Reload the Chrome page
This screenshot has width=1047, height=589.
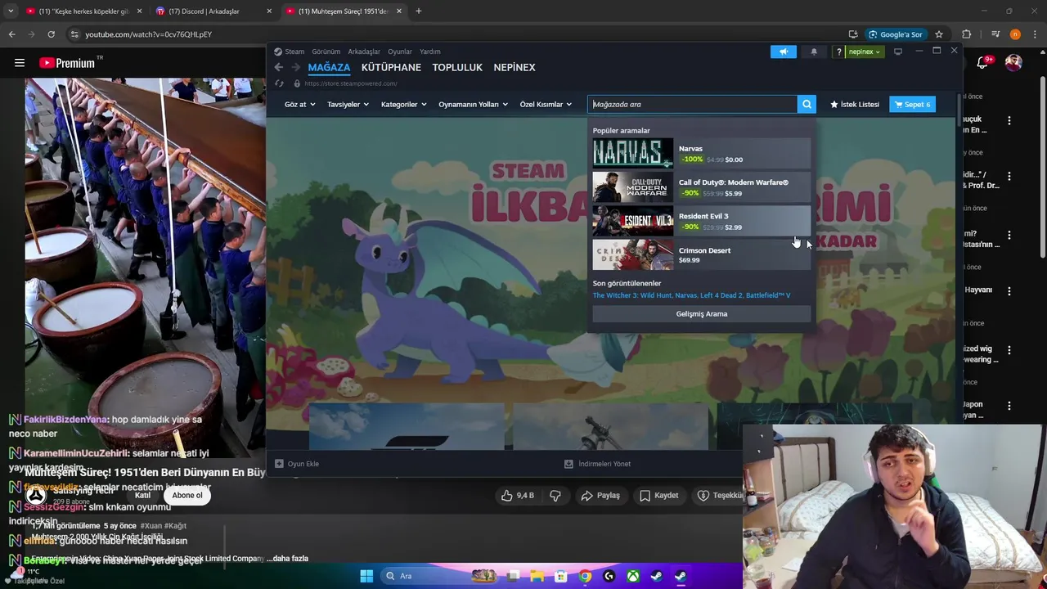pos(51,34)
